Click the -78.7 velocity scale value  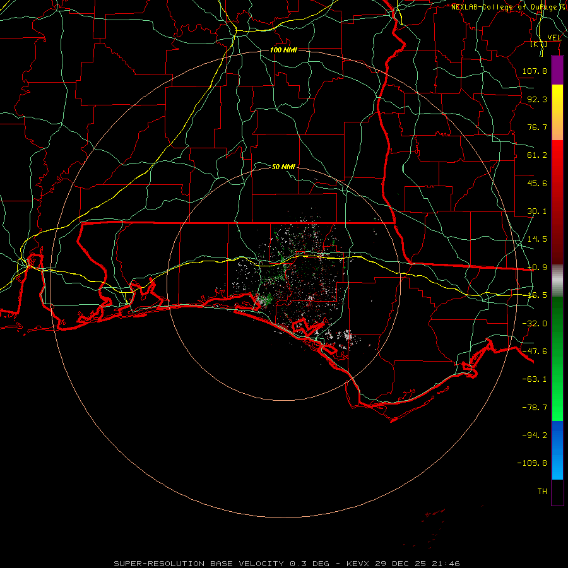click(x=535, y=408)
